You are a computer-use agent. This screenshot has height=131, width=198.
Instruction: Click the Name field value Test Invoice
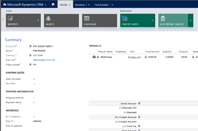[x=39, y=50]
